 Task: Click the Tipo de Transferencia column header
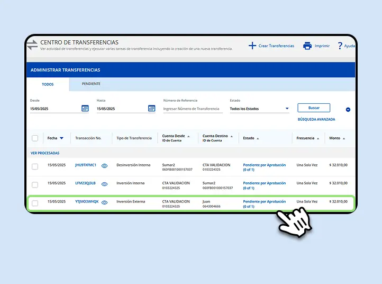click(134, 138)
